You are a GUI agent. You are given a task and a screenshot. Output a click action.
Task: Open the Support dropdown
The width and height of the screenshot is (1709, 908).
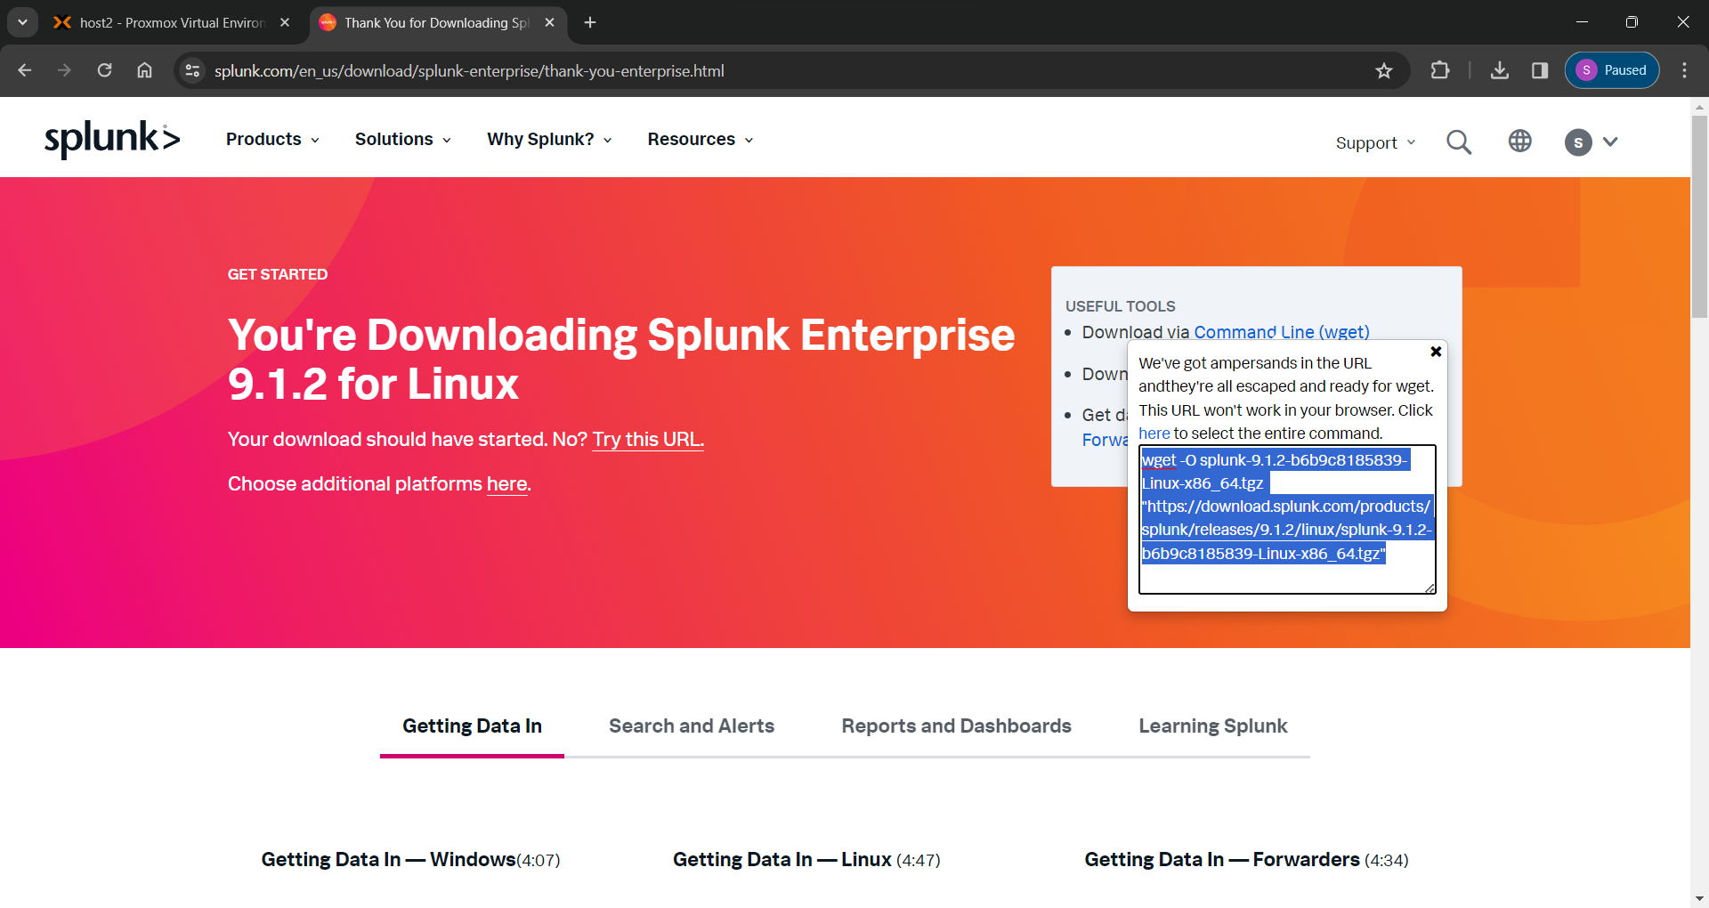1375,142
